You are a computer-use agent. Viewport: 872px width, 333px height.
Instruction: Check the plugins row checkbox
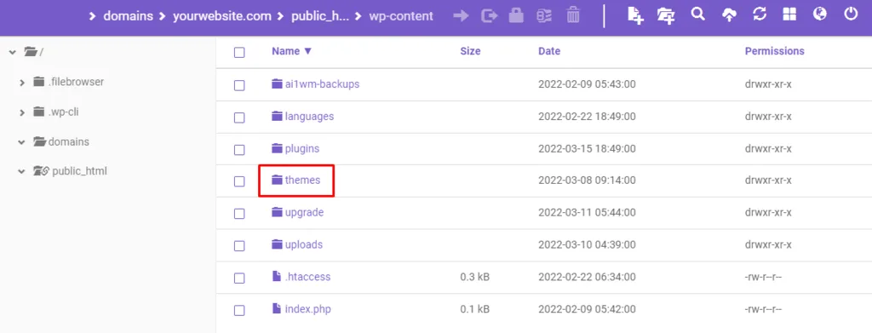(x=239, y=150)
